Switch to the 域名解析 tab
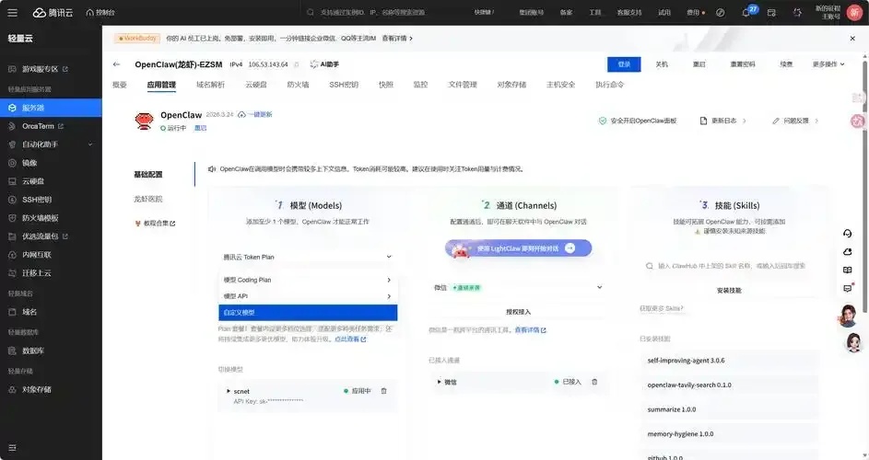The width and height of the screenshot is (869, 460). coord(211,85)
